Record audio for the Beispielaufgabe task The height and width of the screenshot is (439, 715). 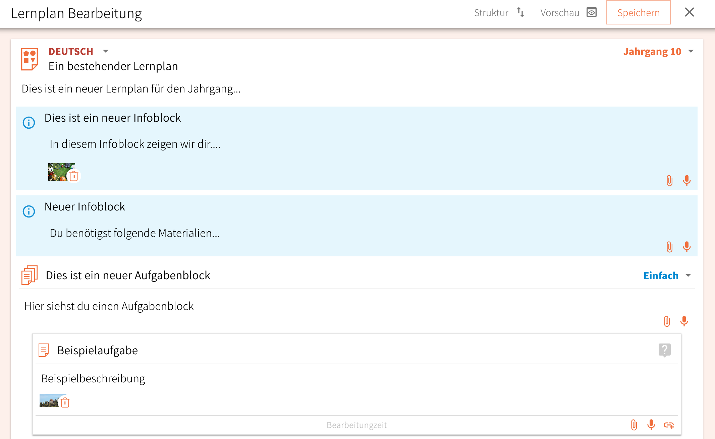(x=651, y=425)
